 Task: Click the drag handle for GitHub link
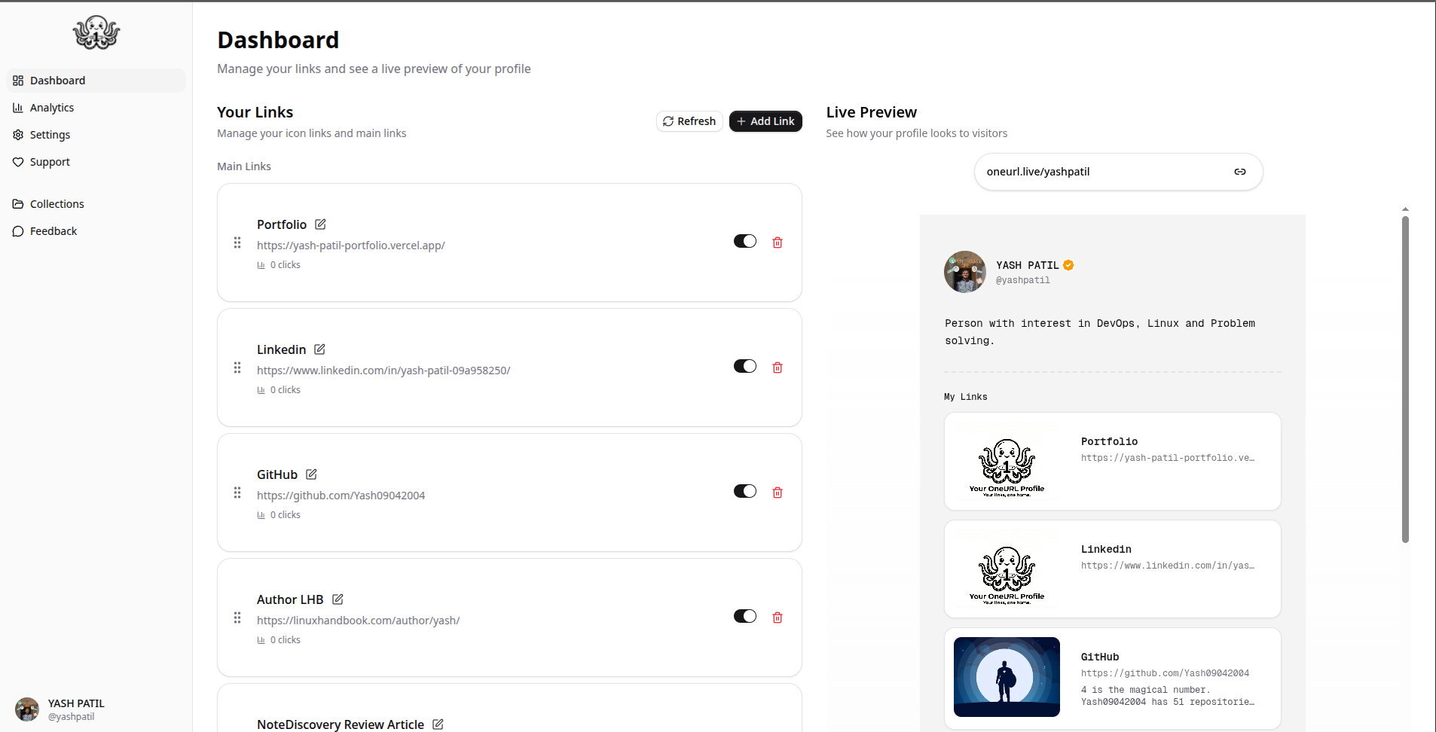click(x=237, y=493)
